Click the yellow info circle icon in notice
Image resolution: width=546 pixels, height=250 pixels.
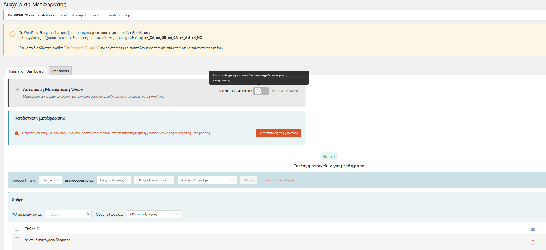(x=13, y=34)
